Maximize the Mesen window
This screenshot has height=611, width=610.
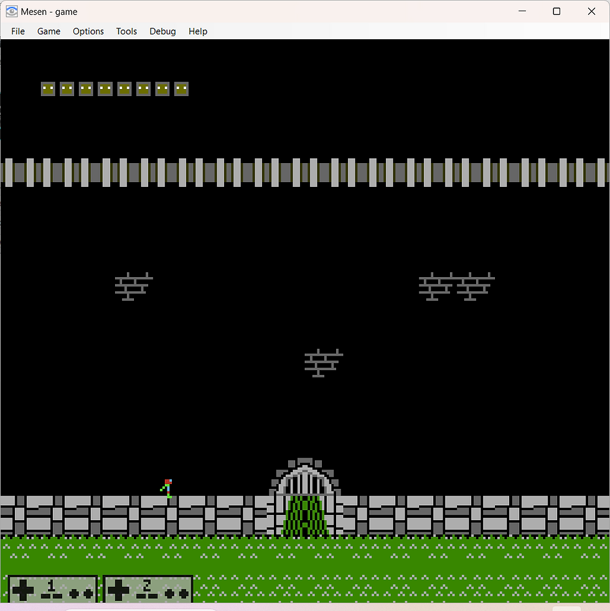click(x=556, y=11)
